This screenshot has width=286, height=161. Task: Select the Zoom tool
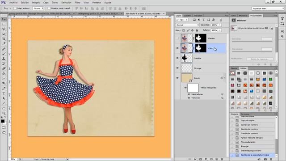coord(4,113)
